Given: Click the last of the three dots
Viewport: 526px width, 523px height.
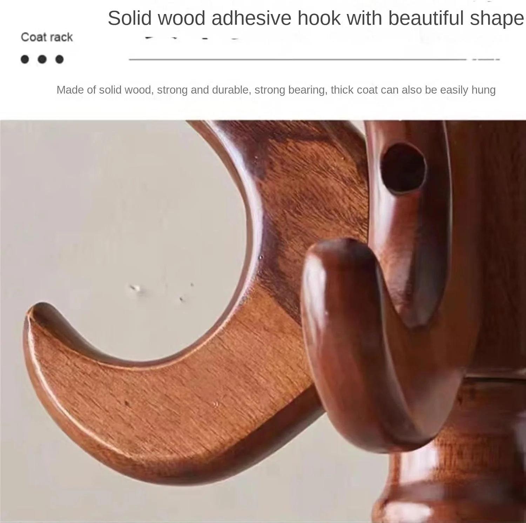Looking at the screenshot, I should point(60,59).
